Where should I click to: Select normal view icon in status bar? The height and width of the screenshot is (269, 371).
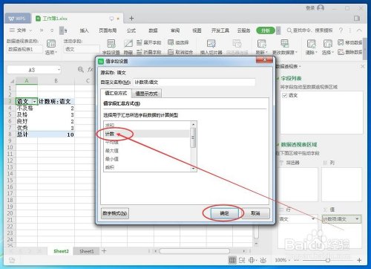232,260
